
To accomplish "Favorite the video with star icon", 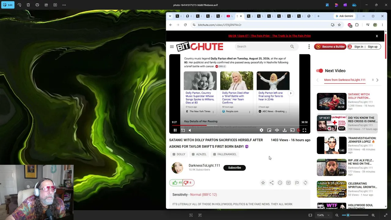I will (x=263, y=183).
